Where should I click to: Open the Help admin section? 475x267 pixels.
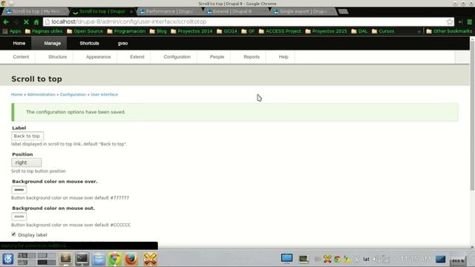[x=284, y=57]
